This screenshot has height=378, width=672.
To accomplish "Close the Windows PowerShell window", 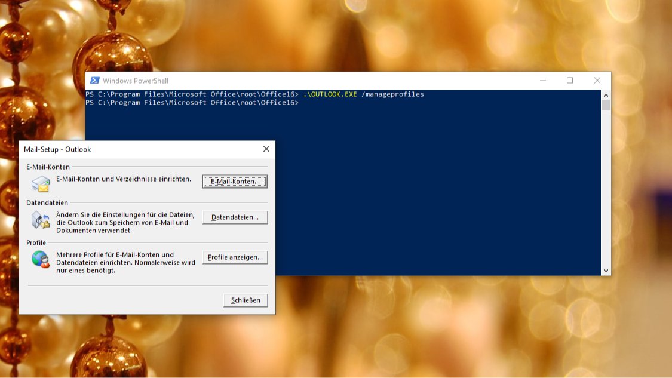I will (597, 81).
